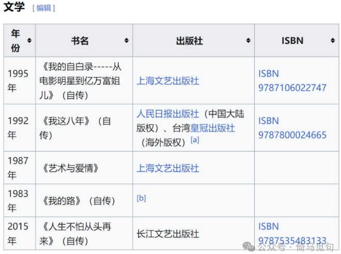Select book title 《我的自白录-----从电影明星到亿万富姐儿》
Viewport: 341px width, 254px height.
click(81, 81)
